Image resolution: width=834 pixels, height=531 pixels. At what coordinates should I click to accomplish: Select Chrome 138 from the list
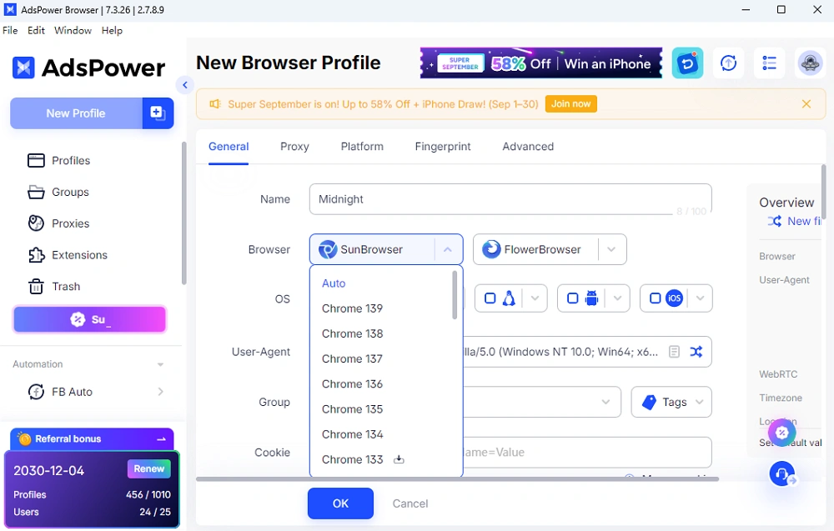(352, 333)
